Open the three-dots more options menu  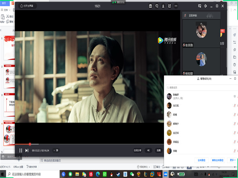pyautogui.click(x=176, y=6)
